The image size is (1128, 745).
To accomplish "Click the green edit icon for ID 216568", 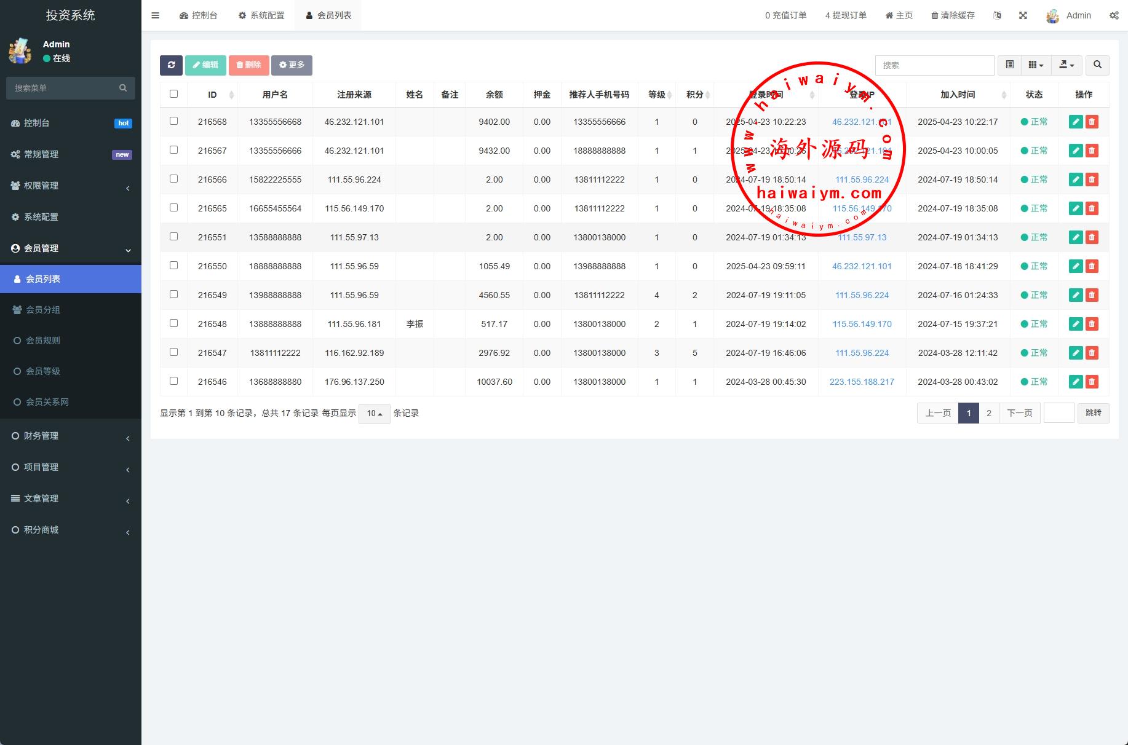I will [1075, 122].
